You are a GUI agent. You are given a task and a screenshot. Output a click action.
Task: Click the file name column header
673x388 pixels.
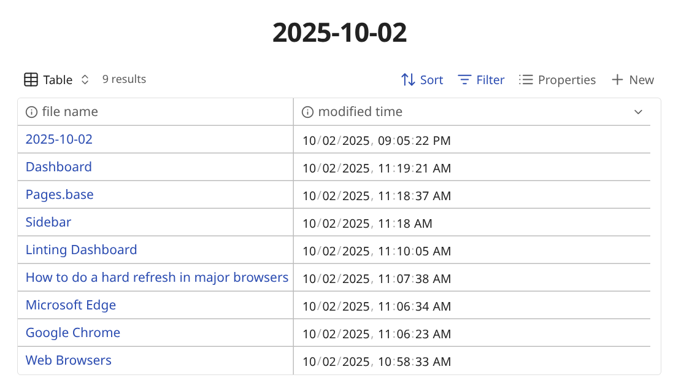coord(70,112)
